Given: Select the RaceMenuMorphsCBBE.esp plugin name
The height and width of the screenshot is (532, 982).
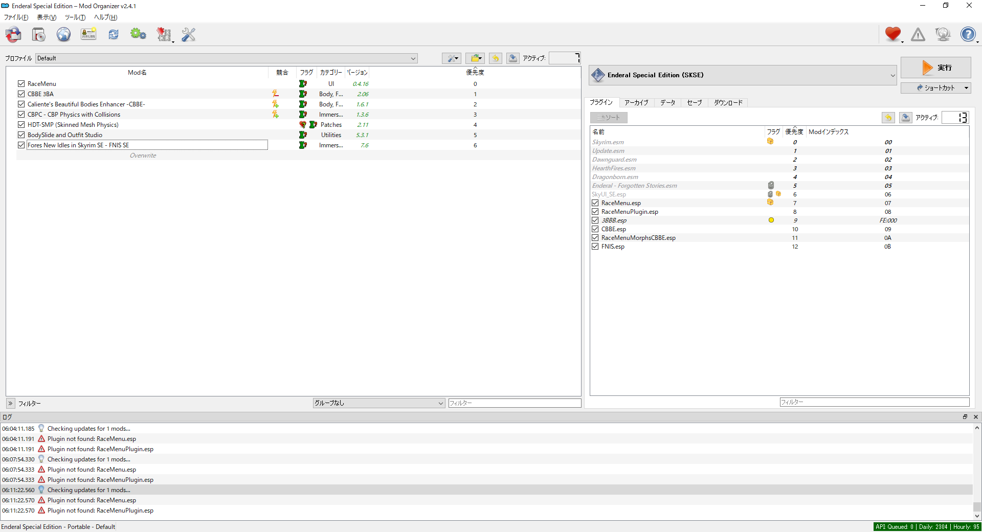Looking at the screenshot, I should coord(638,238).
